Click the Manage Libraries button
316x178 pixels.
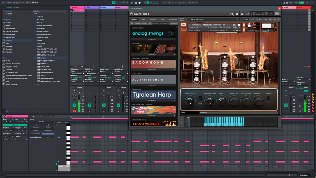pos(141,23)
